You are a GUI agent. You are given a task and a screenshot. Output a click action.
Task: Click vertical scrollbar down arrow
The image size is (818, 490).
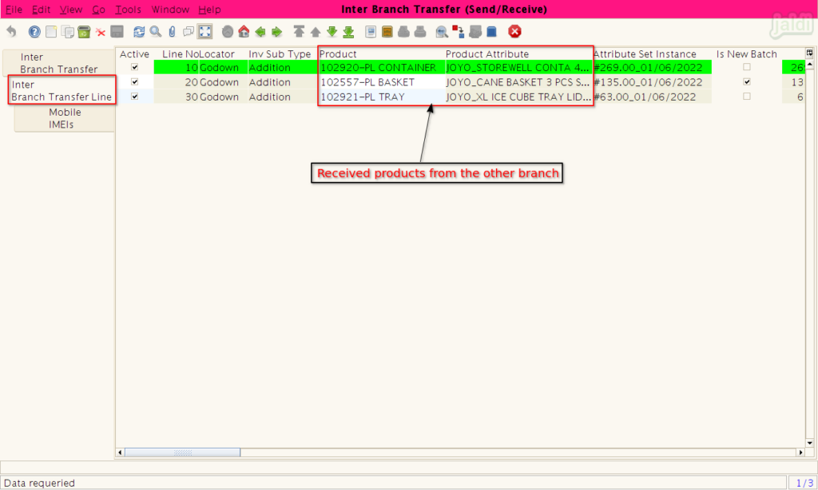click(x=810, y=443)
